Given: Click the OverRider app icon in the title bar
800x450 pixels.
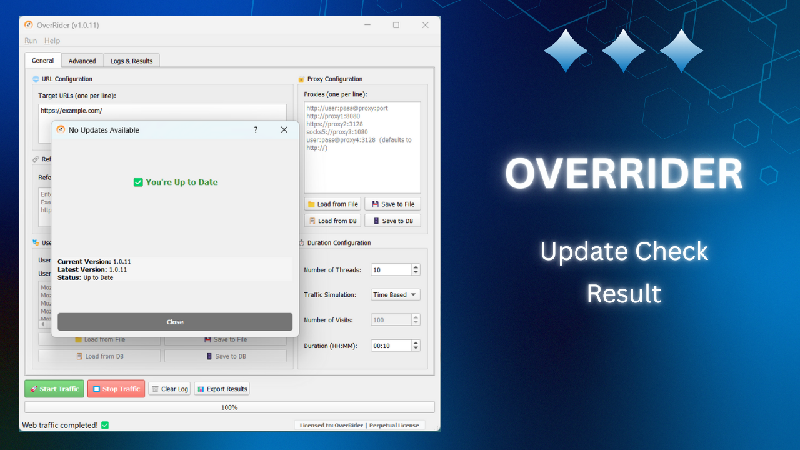Looking at the screenshot, I should click(28, 25).
